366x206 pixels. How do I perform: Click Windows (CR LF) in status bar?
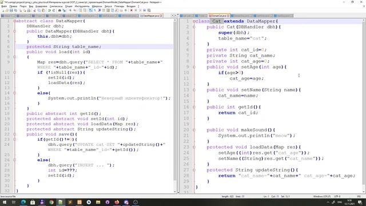321,196
